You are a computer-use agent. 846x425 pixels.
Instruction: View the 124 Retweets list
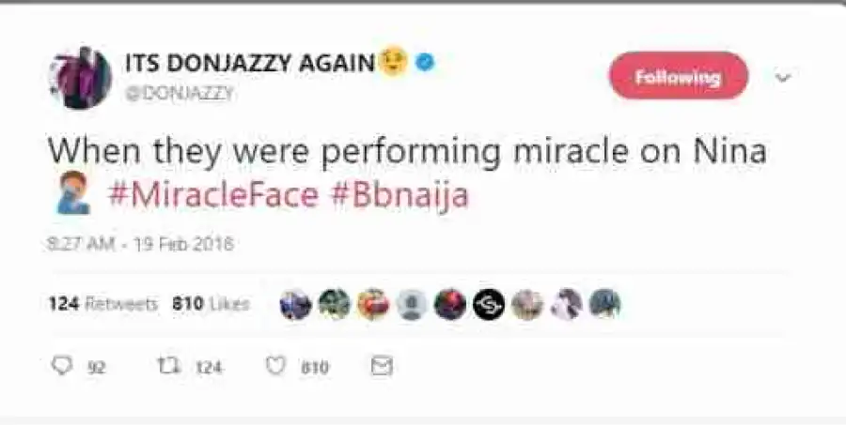point(103,304)
